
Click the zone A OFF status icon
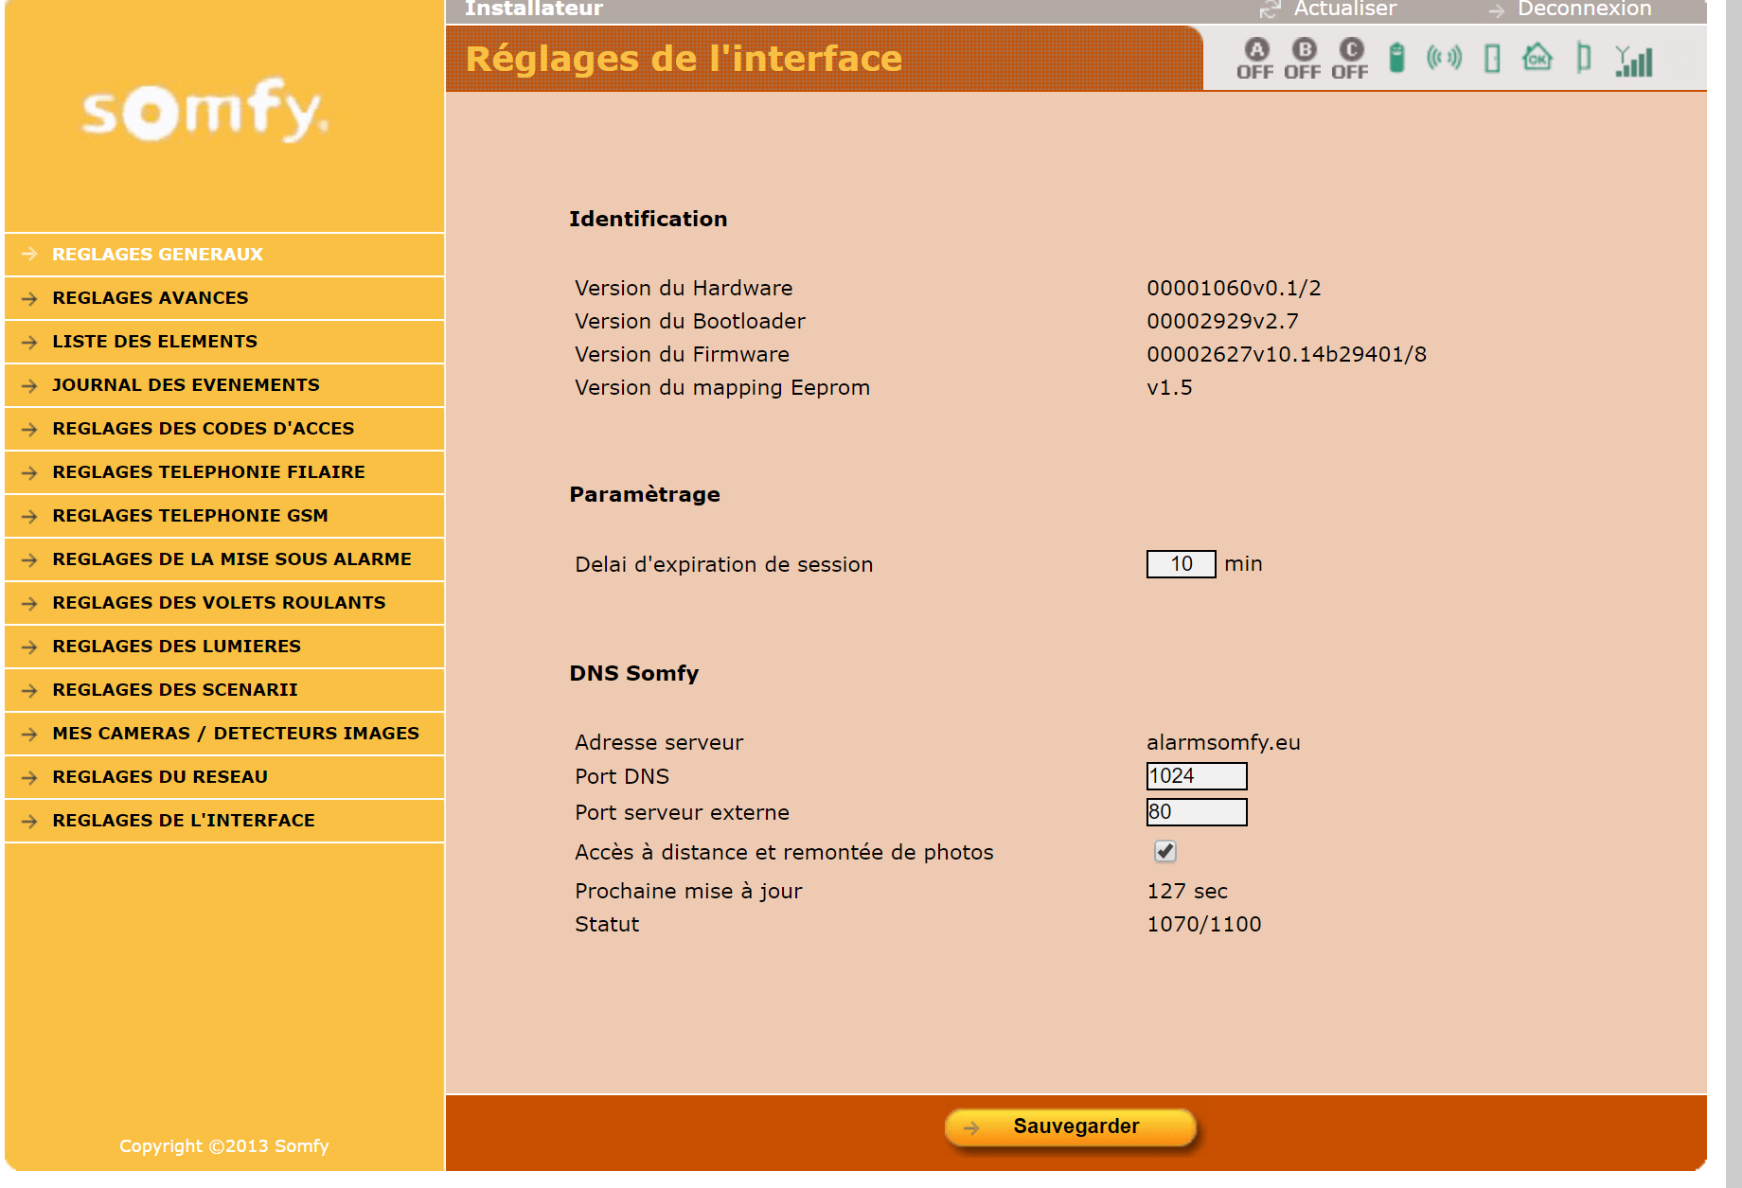(x=1255, y=59)
